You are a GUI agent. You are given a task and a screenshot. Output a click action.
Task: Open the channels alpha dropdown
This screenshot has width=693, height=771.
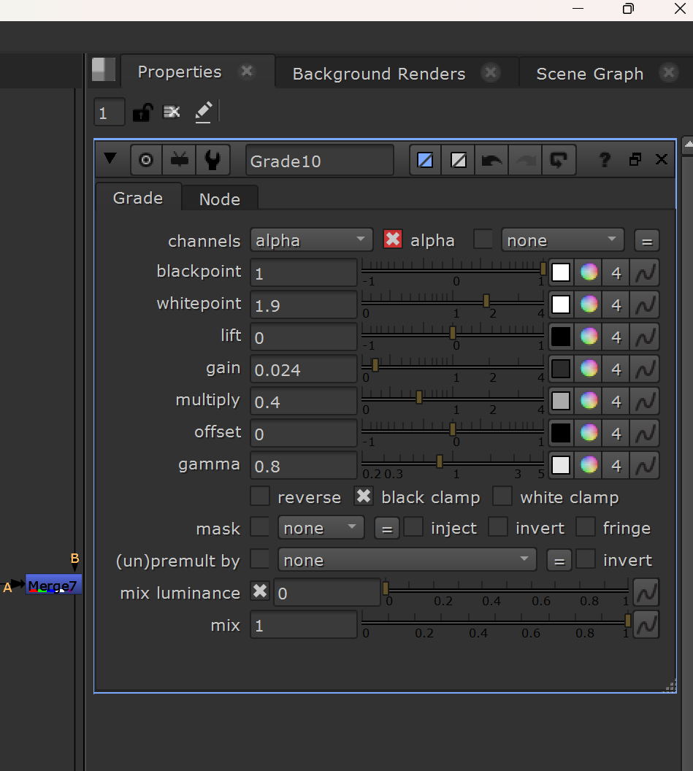[311, 240]
